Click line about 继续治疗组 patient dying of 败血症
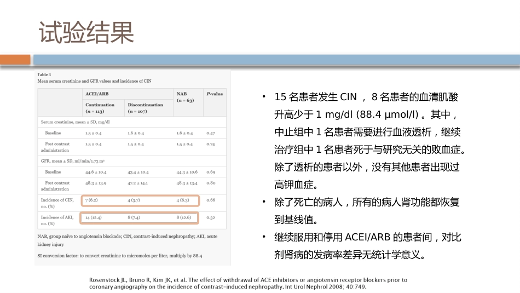The height and width of the screenshot is (293, 520). [370, 150]
